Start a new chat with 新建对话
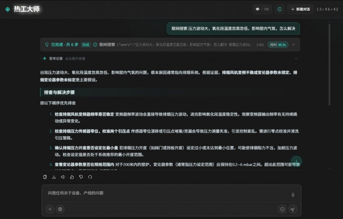343x219 pixels. pyautogui.click(x=301, y=9)
